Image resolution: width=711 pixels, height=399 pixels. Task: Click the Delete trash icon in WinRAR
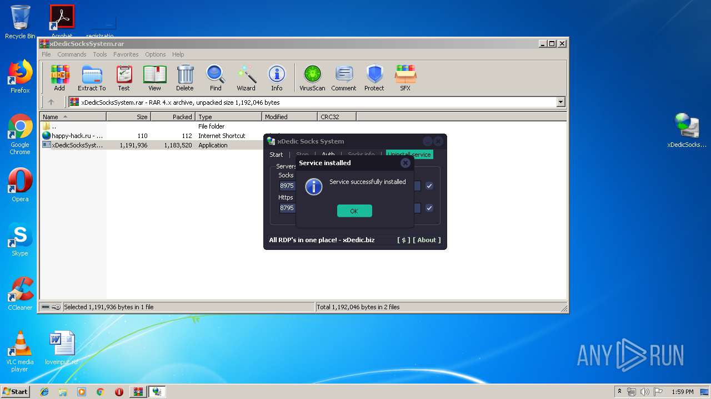click(x=185, y=78)
